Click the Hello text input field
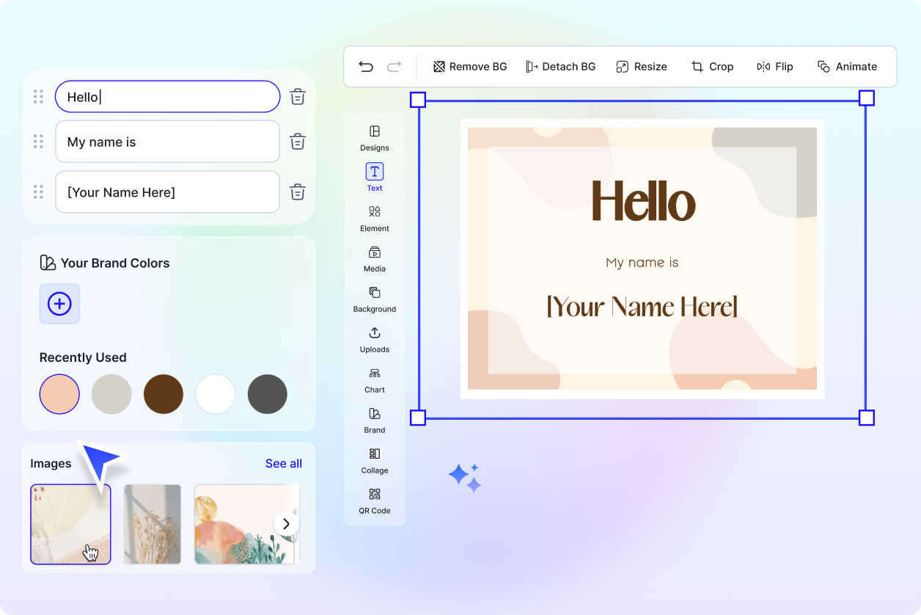Screen dimensions: 921x615 168,97
